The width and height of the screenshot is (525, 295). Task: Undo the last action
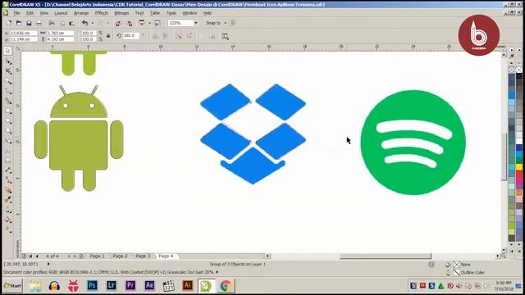click(85, 23)
